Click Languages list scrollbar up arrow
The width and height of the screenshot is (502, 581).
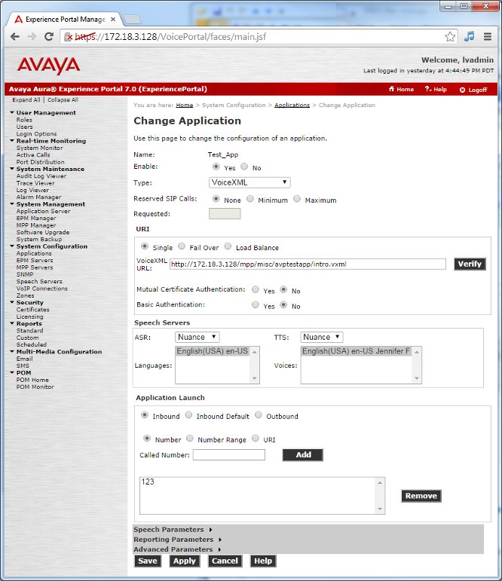pos(254,352)
